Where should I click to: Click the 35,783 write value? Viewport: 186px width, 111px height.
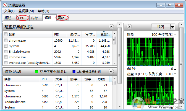pyautogui.click(x=90, y=46)
